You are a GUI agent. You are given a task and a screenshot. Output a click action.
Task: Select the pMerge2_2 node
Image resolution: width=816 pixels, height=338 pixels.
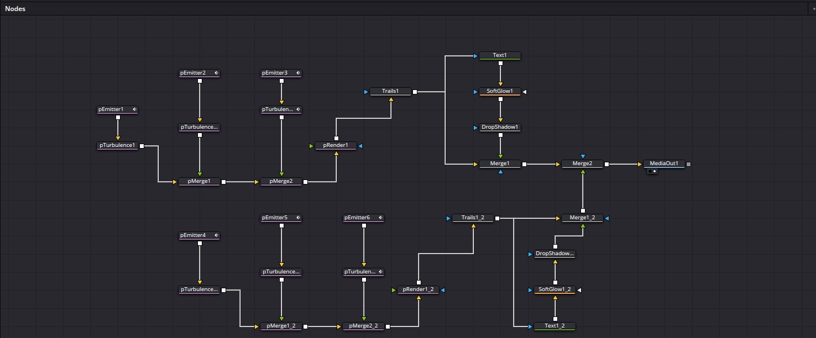click(x=363, y=326)
